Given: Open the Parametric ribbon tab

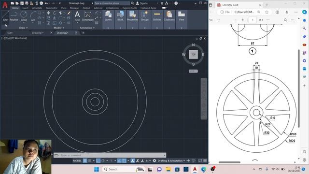Looking at the screenshot, I should point(52,8).
